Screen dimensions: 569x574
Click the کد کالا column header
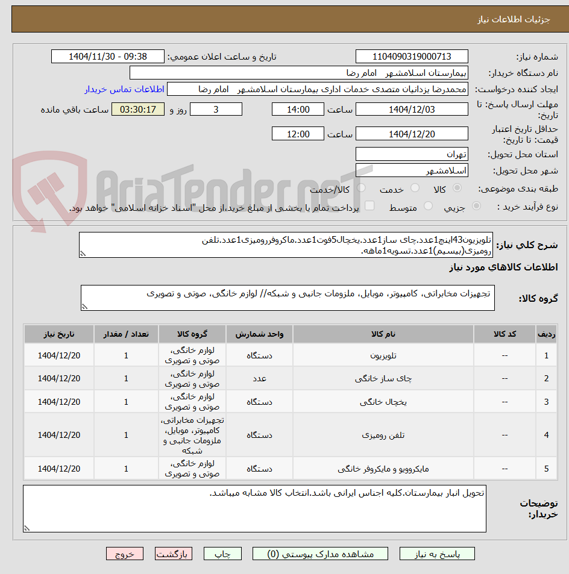click(x=505, y=334)
